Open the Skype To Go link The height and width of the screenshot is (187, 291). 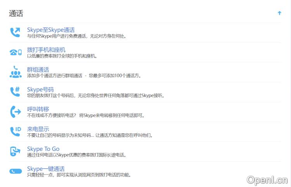tap(43, 149)
